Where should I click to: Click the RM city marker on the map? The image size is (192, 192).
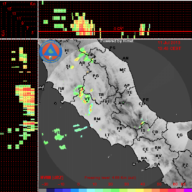click(x=97, y=121)
